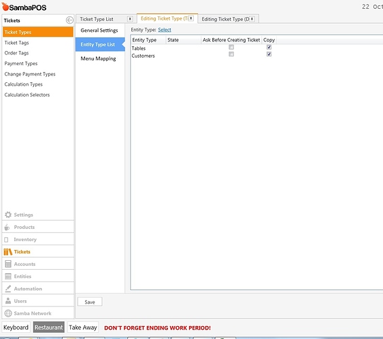Uncheck Copy checkbox for Customers
The image size is (383, 339).
269,54
